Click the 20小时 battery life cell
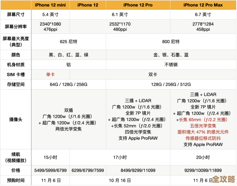Image resolution: width=237 pixels, height=186 pixels. click(203, 157)
